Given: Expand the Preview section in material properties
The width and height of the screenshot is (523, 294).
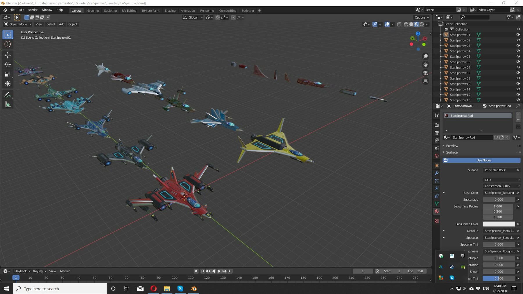Looking at the screenshot, I should point(452,146).
